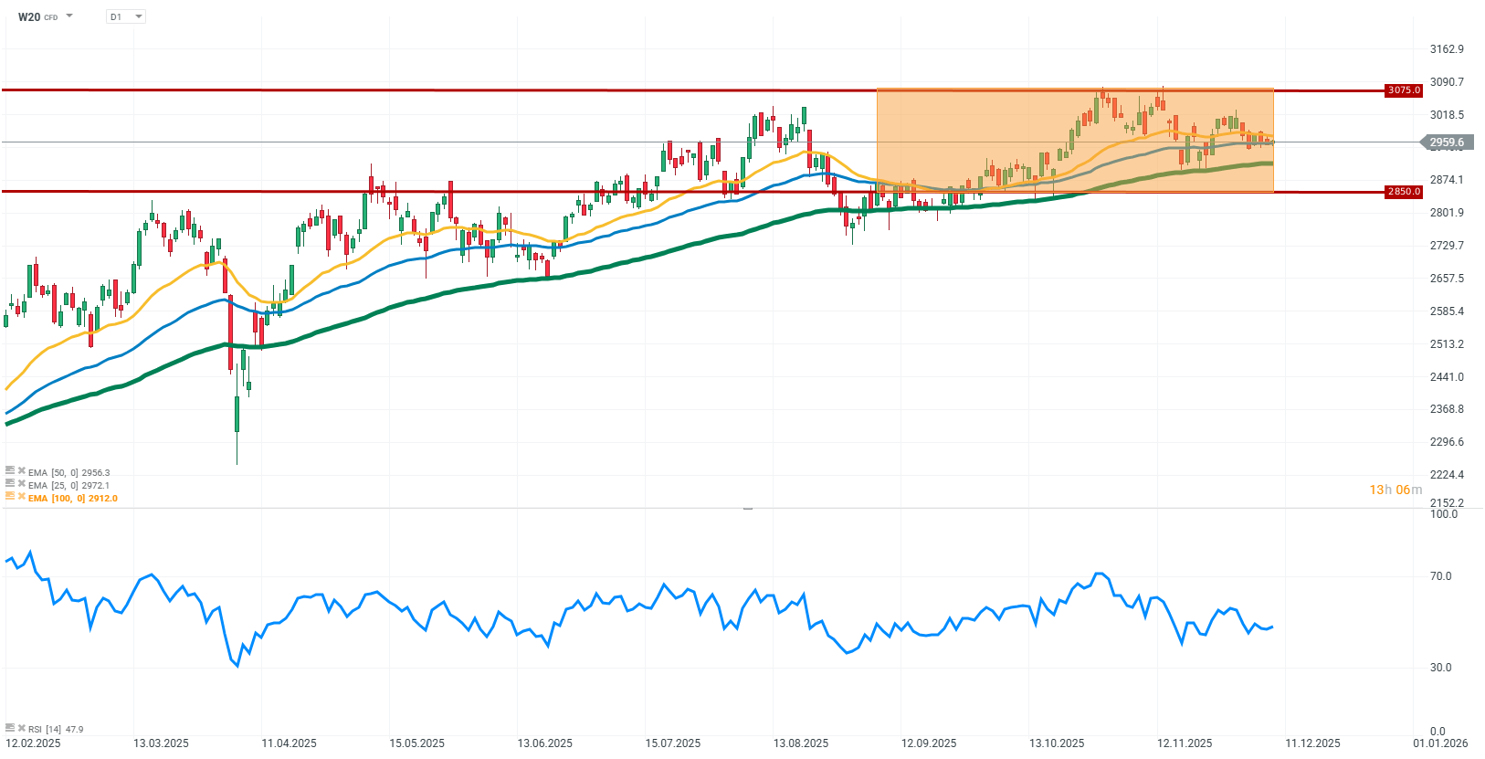Click the 13.10.2025 date label
The image size is (1485, 759).
click(x=1057, y=743)
